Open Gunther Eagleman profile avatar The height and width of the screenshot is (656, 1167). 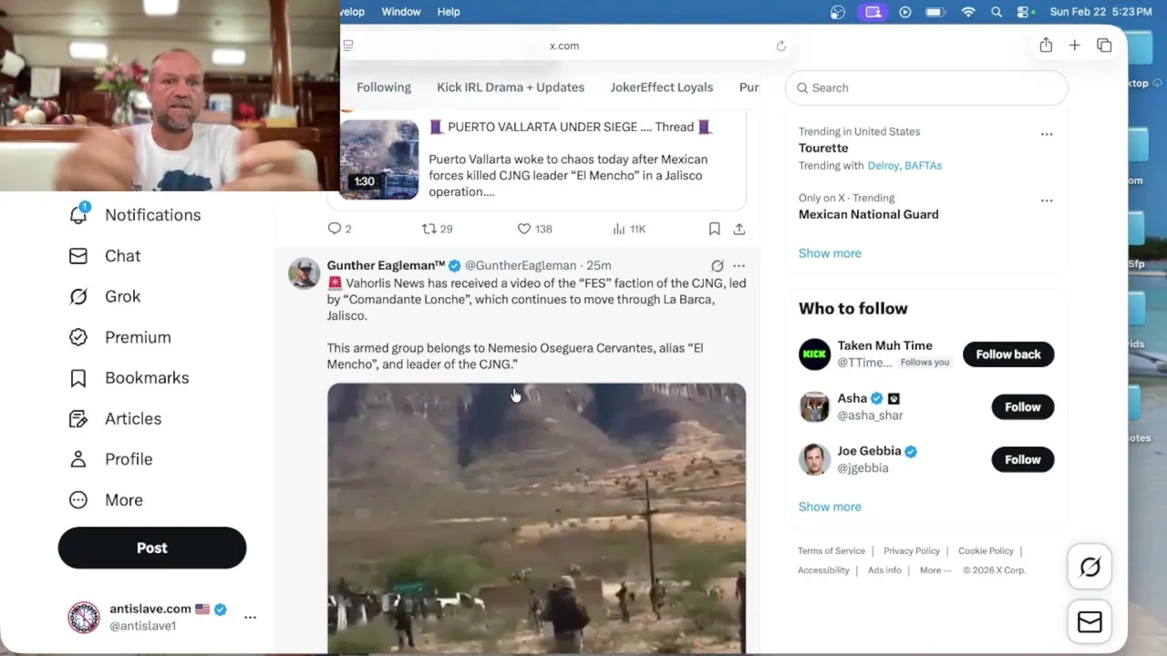click(304, 273)
